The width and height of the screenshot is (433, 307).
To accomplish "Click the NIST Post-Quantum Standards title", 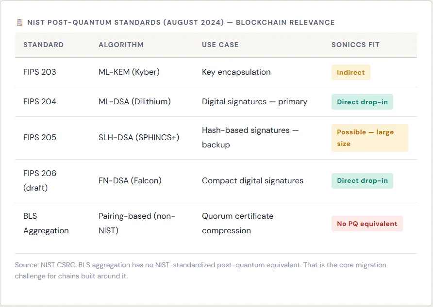I will [x=181, y=22].
